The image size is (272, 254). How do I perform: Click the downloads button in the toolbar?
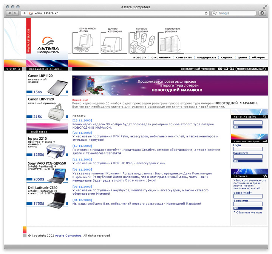coord(262,13)
